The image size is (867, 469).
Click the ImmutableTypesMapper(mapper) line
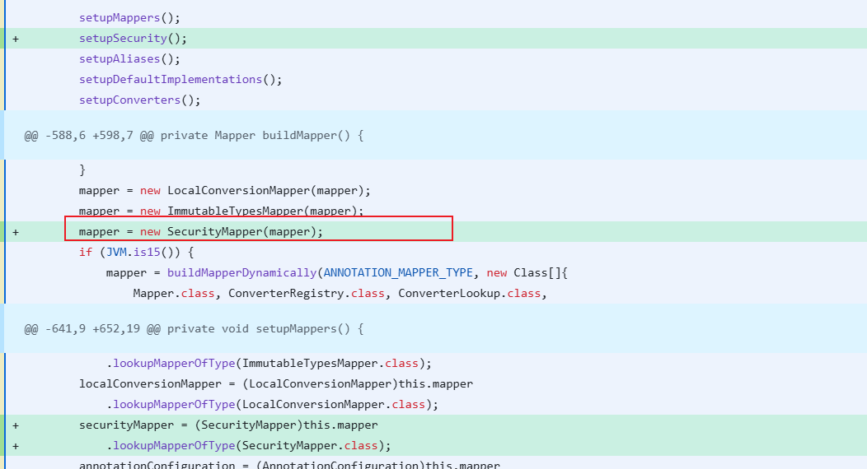click(x=221, y=211)
